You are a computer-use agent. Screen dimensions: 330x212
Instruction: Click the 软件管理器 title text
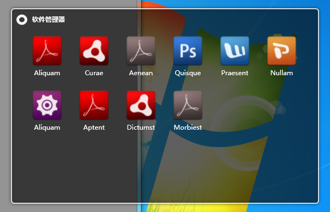[x=49, y=20]
